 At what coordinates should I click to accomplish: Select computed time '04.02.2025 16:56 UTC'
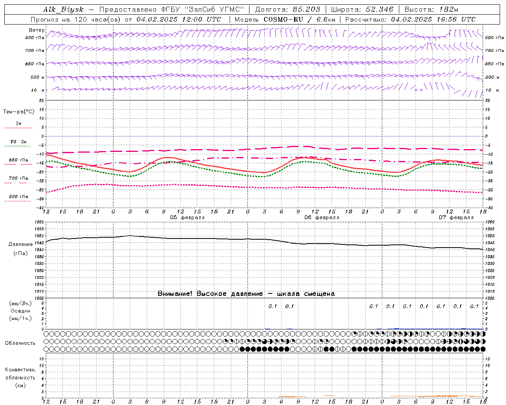433,19
